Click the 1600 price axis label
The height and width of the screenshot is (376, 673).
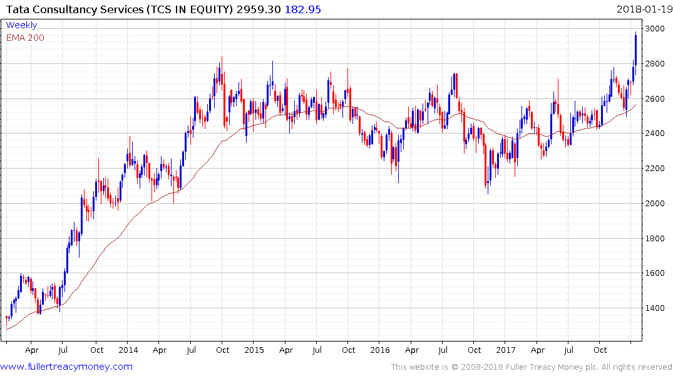pyautogui.click(x=655, y=273)
